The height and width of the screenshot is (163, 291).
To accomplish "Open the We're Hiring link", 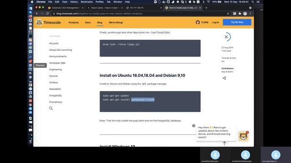I will point(116,22).
